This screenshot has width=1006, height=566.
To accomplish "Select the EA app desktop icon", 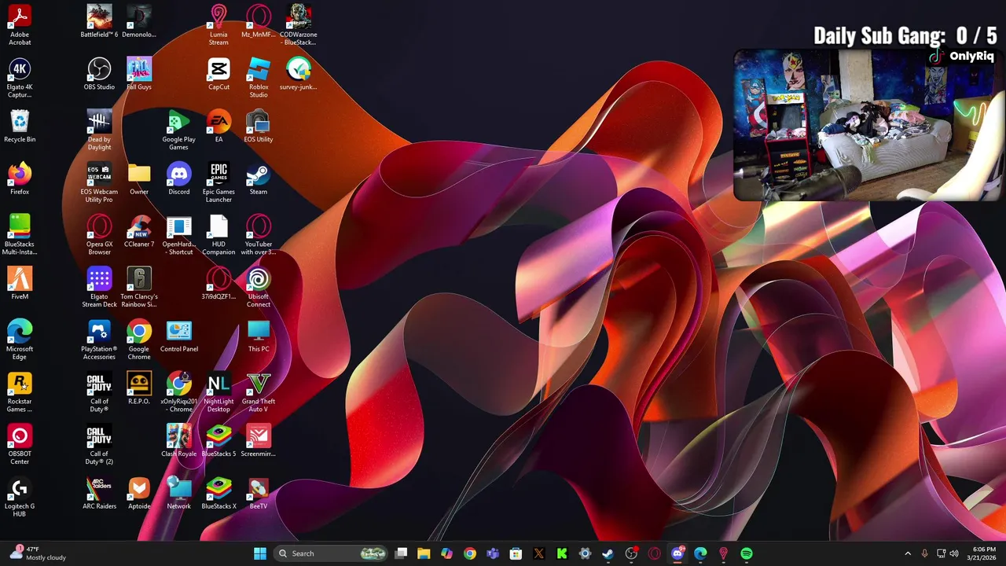I will click(x=218, y=127).
